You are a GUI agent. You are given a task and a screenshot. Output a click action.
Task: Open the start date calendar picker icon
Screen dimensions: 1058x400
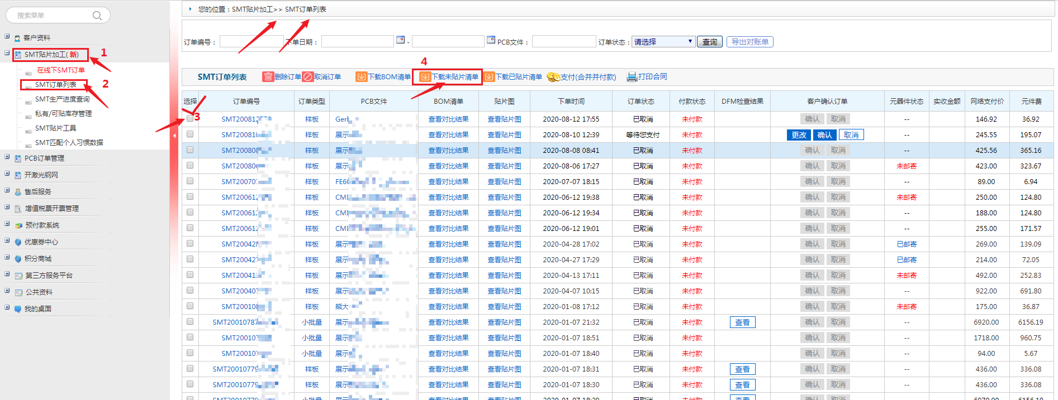(x=400, y=40)
